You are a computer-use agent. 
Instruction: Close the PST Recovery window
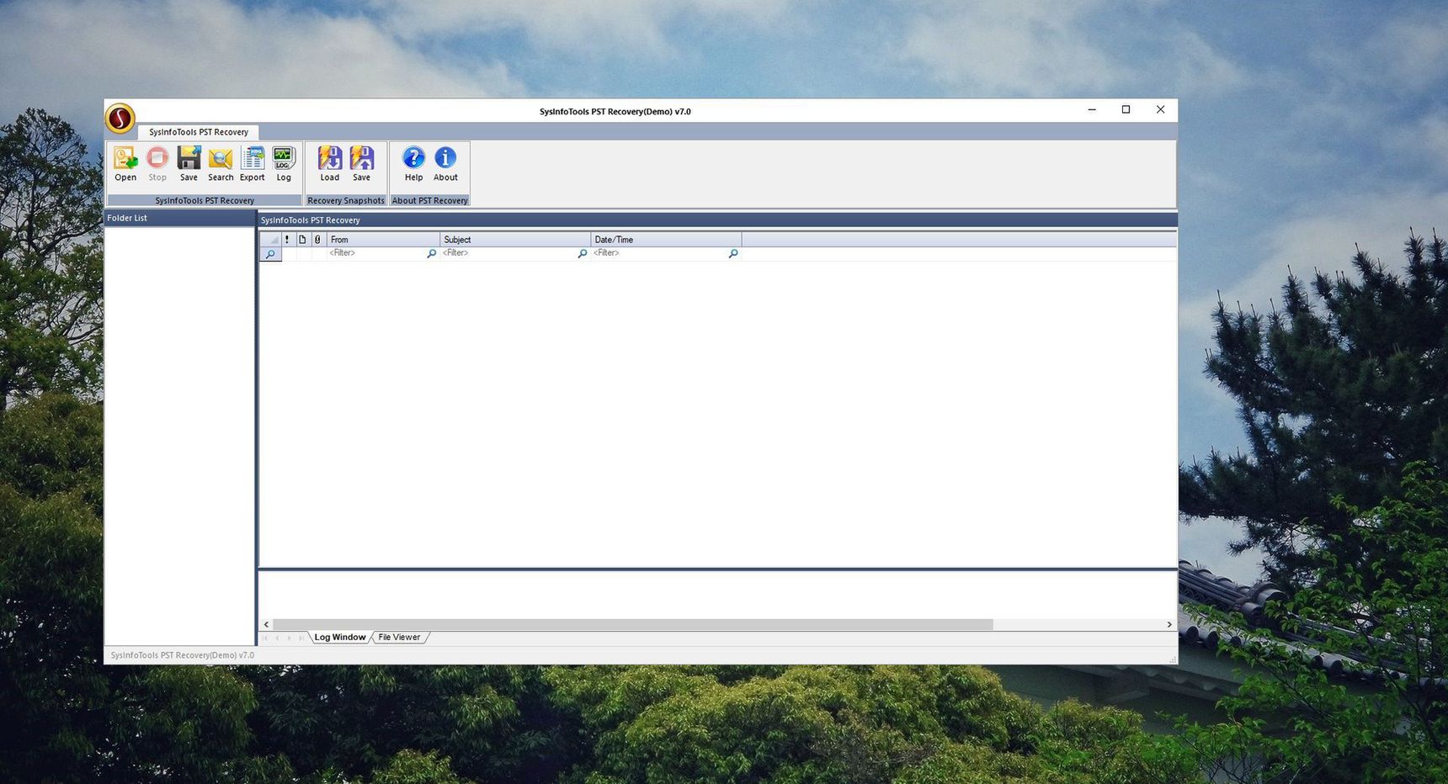click(1160, 110)
